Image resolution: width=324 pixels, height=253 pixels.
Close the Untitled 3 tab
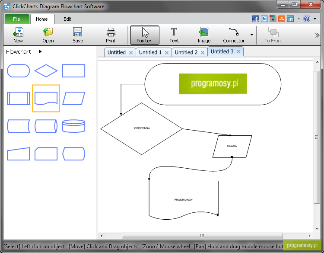click(238, 51)
